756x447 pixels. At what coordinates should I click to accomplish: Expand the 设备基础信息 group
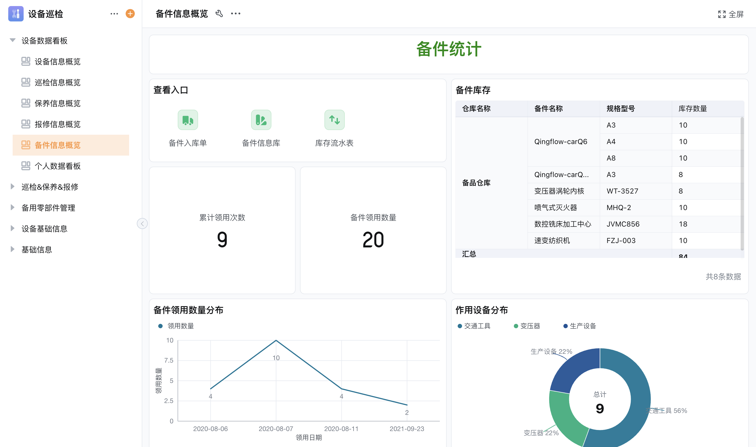(12, 228)
